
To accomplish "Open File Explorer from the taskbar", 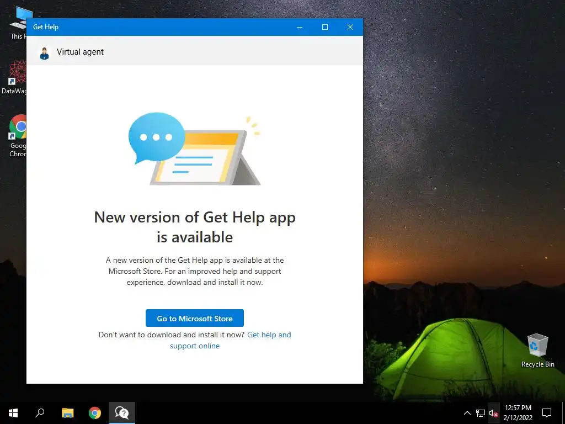I will point(67,413).
